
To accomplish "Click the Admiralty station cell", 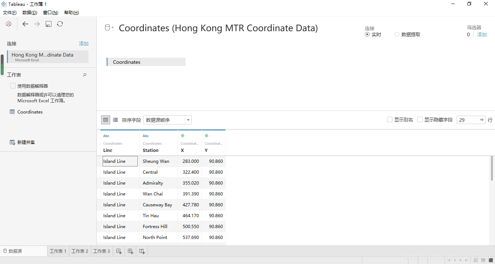I will tap(159, 183).
